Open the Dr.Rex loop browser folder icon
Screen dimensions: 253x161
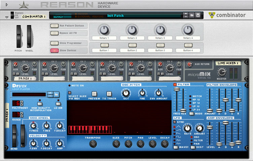coord(57,94)
